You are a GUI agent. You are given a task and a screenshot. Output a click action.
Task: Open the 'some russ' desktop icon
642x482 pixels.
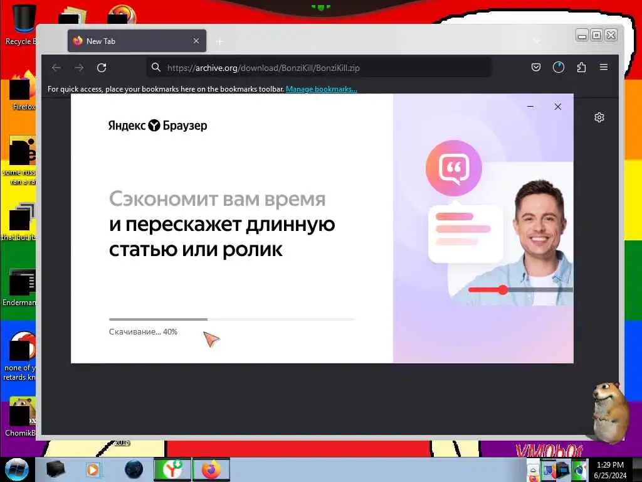21,160
